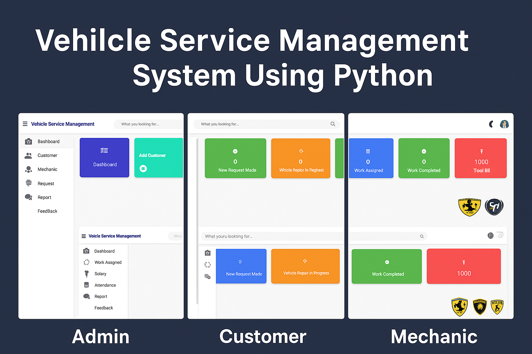Open Feedback below the Attendance Report entry
The width and height of the screenshot is (532, 354).
pyautogui.click(x=104, y=308)
